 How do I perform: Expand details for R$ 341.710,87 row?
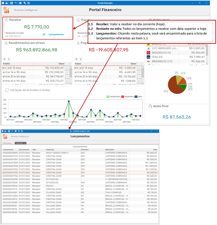[67, 76]
